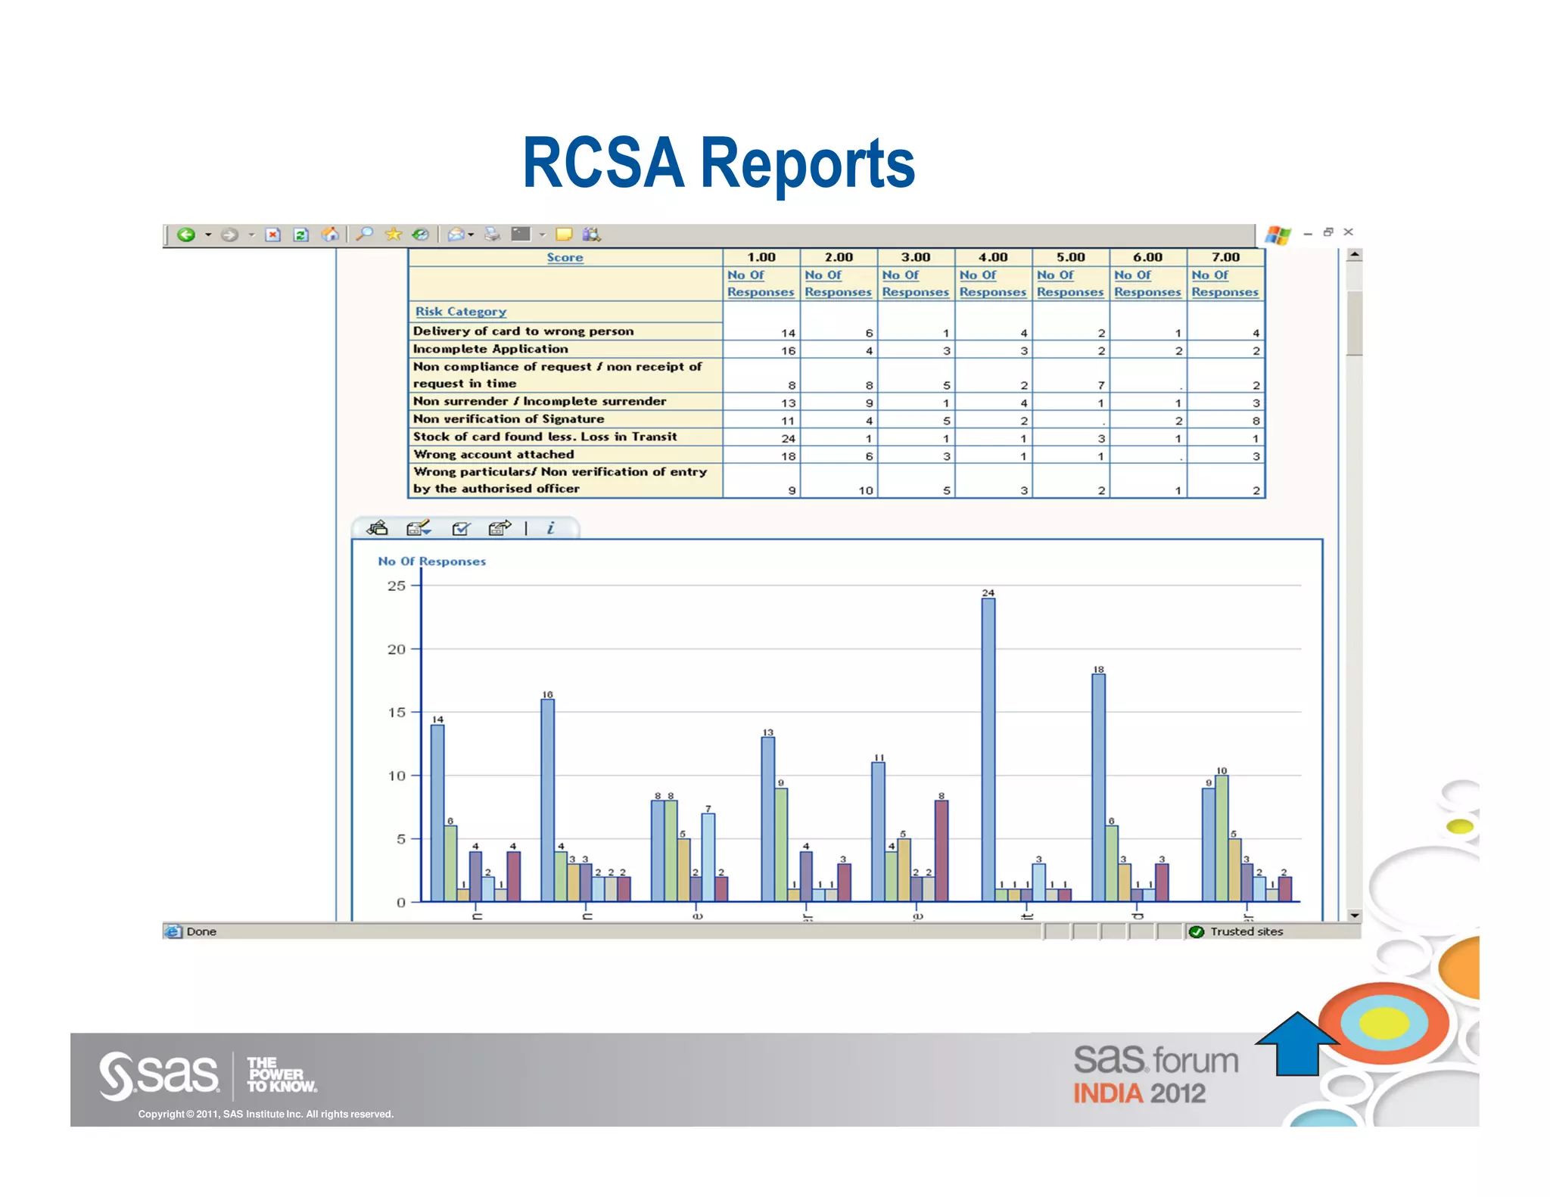1550x1197 pixels.
Task: Go back with the green Back arrow
Action: 186,235
